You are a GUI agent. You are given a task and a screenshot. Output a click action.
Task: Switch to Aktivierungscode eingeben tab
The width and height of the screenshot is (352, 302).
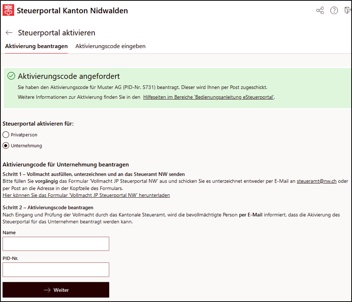tap(110, 46)
